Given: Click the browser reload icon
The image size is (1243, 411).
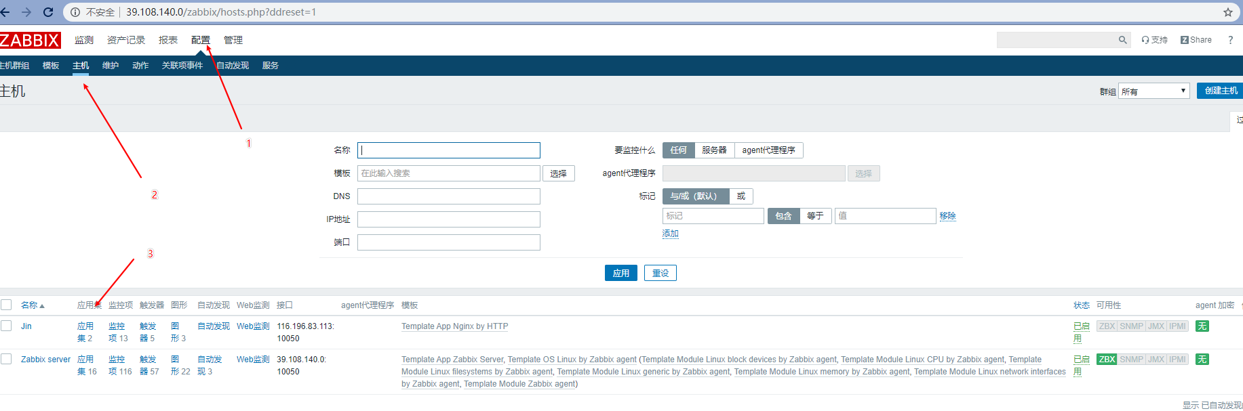Looking at the screenshot, I should (48, 12).
